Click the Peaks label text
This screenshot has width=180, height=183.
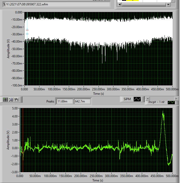coord(50,101)
